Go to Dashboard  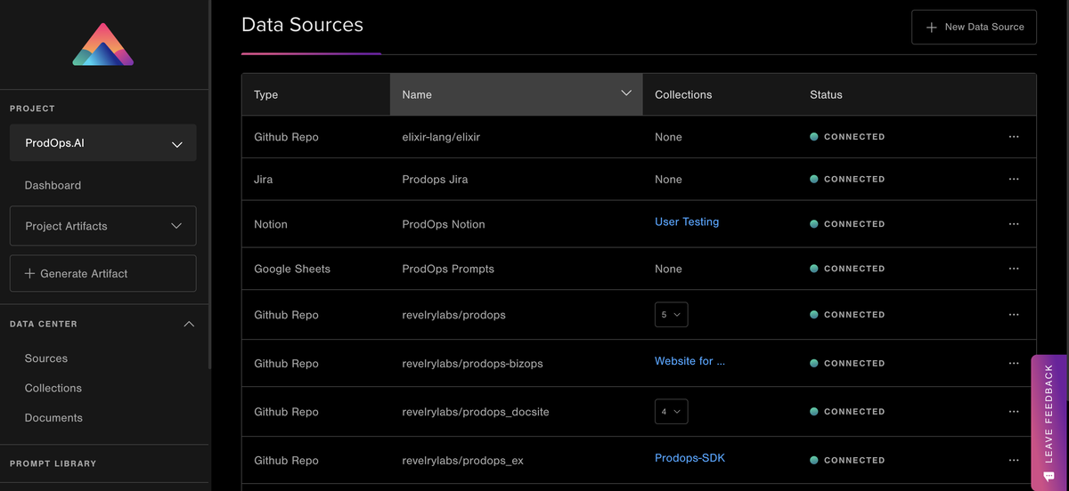[53, 185]
